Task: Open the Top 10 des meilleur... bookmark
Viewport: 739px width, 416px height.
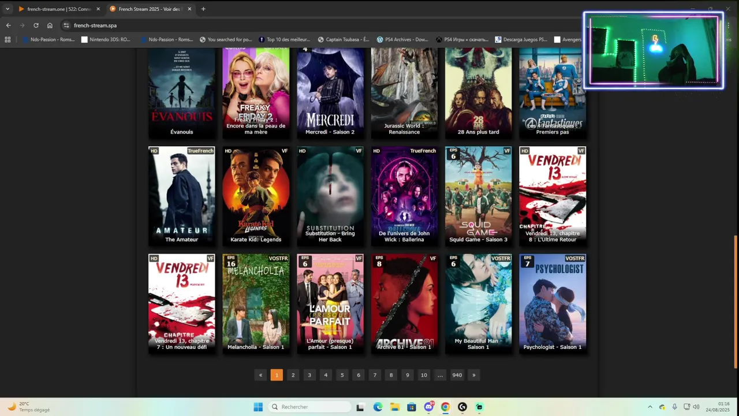Action: (x=285, y=39)
